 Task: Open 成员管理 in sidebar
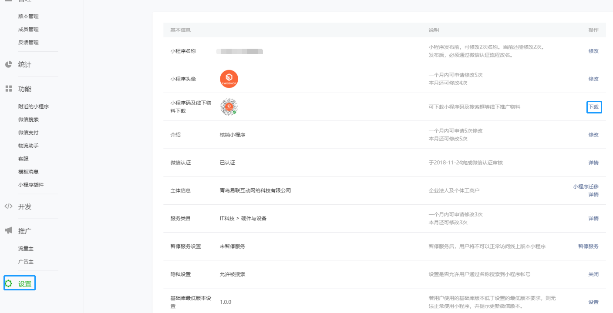(28, 29)
